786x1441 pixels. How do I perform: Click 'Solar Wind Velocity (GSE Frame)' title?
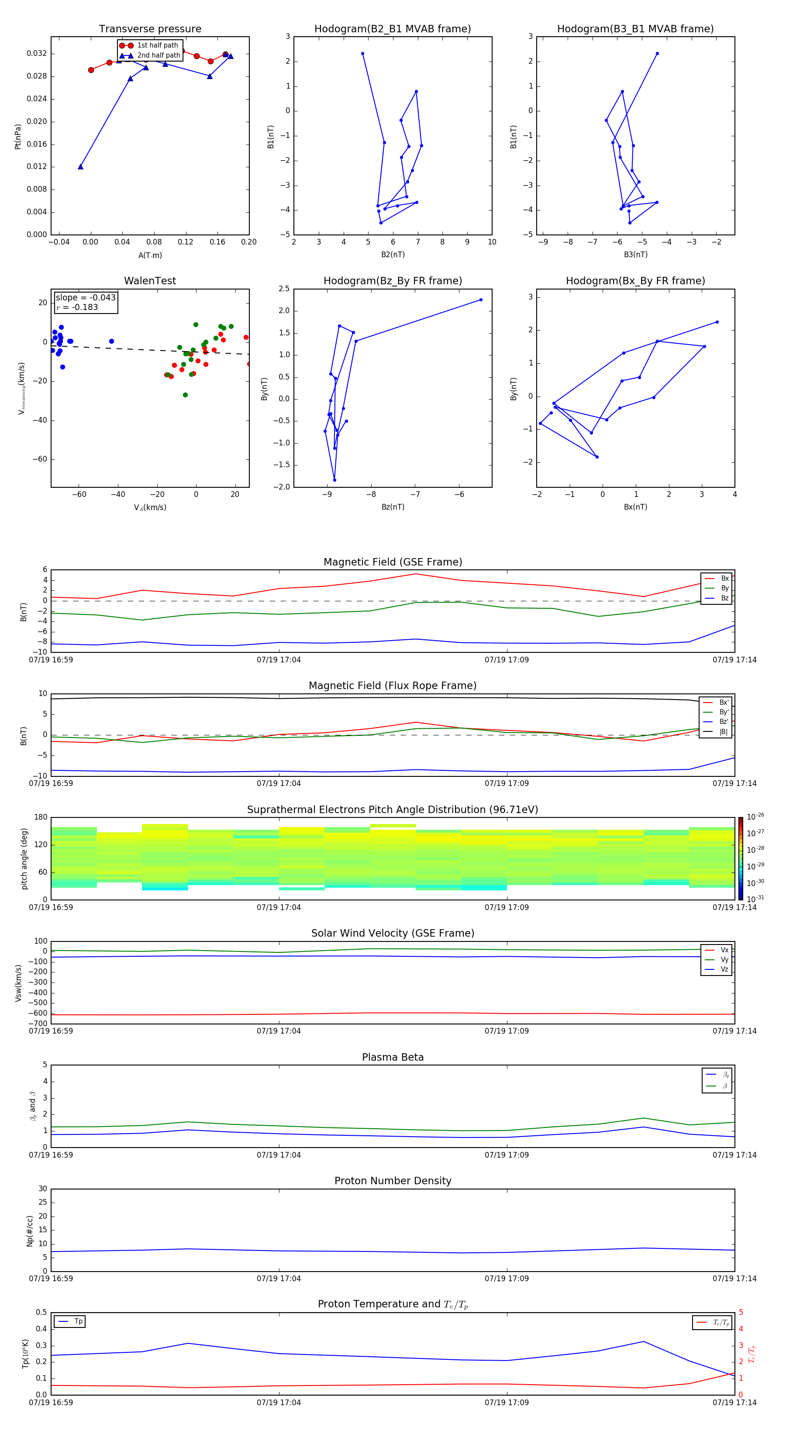point(393,933)
